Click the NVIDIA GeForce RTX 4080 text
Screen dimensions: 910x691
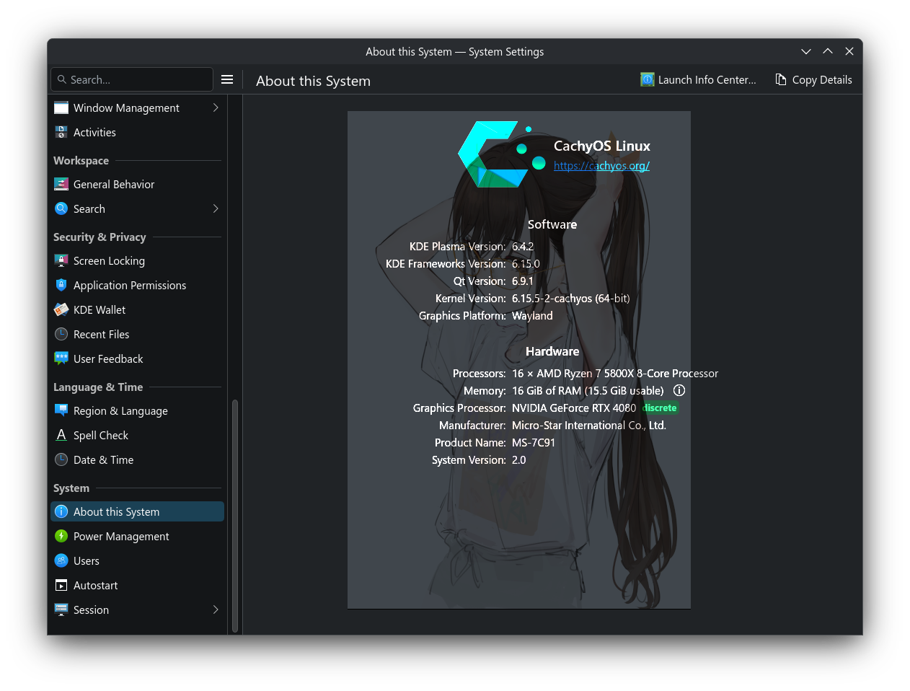pos(574,408)
